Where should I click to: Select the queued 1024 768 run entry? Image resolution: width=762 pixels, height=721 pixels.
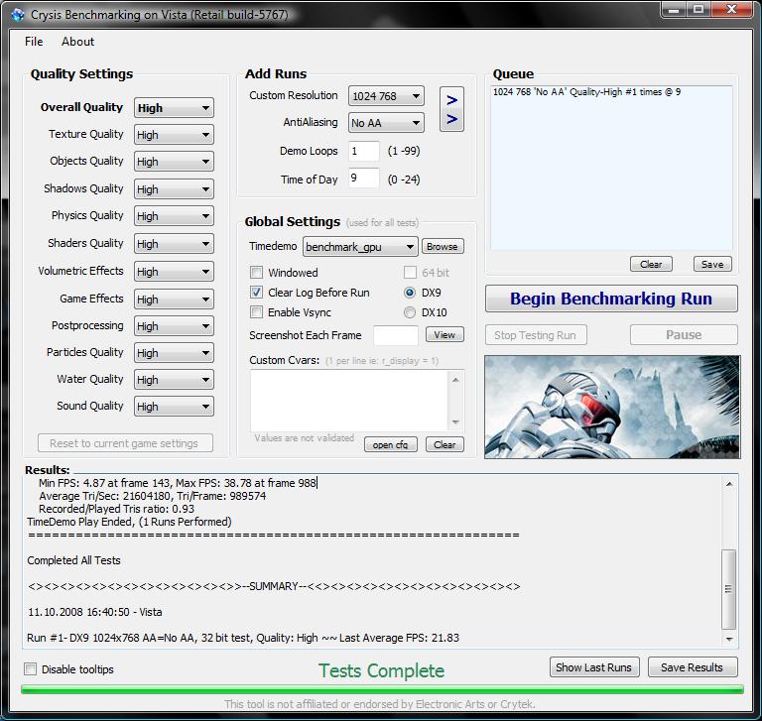coord(587,92)
